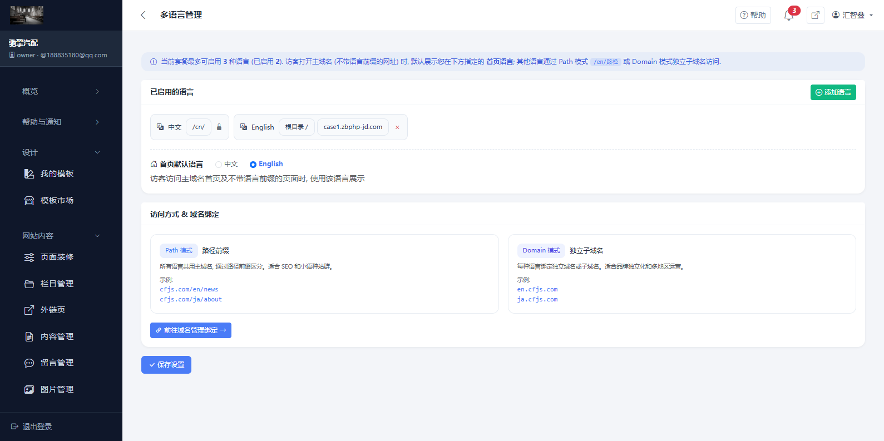Open the 汇智鑫 user dropdown
884x441 pixels.
[x=852, y=15]
